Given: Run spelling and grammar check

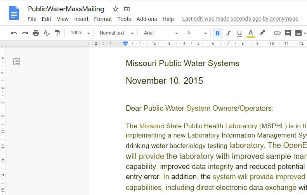Looking at the screenshot, I should click(47, 33).
